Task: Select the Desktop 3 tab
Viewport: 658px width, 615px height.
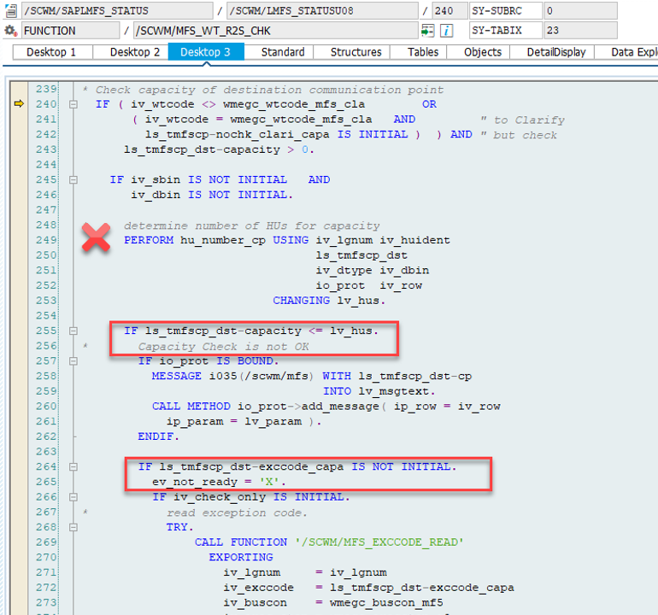Action: [206, 52]
